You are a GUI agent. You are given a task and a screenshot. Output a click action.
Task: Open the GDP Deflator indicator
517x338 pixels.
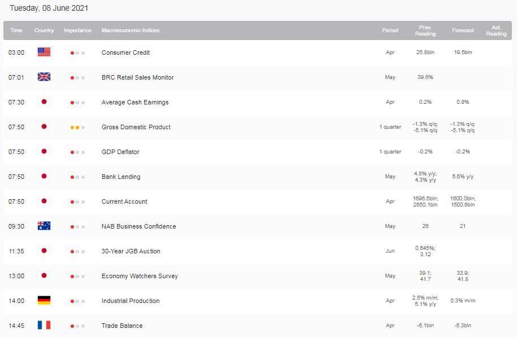pos(120,152)
